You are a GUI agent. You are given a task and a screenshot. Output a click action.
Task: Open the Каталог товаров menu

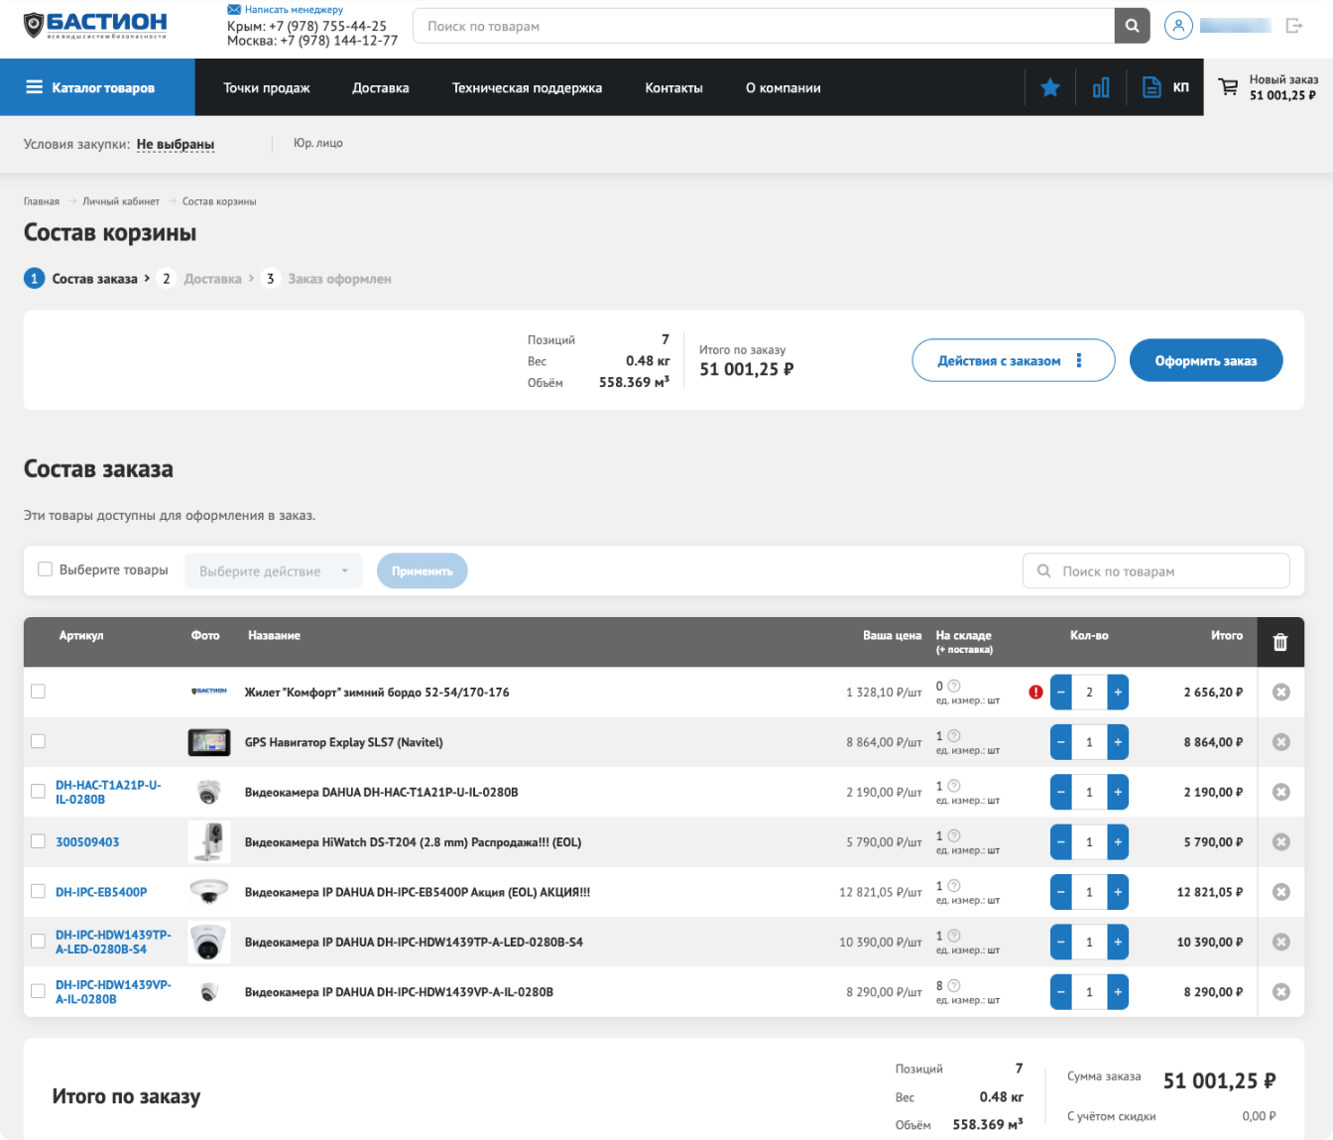click(x=97, y=87)
